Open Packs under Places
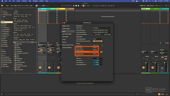This screenshot has height=96, width=170. (x=5, y=51)
